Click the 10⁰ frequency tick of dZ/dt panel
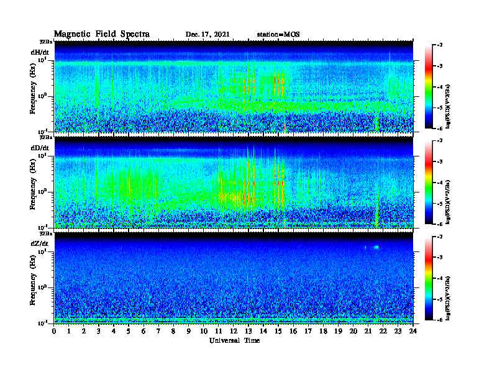The height and width of the screenshot is (380, 492). point(42,287)
